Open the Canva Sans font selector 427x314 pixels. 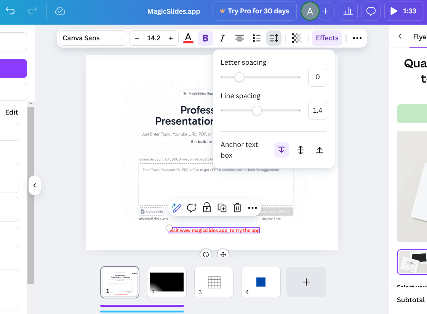click(x=93, y=38)
